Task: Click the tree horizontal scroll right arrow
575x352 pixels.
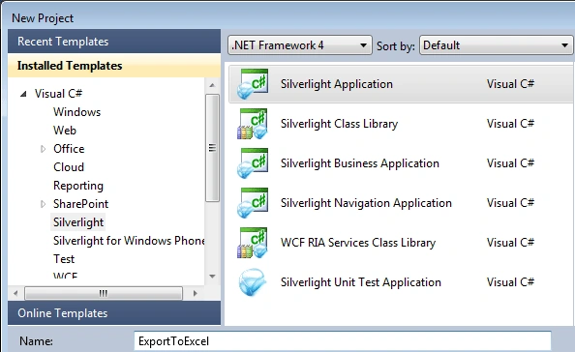Action: point(196,293)
